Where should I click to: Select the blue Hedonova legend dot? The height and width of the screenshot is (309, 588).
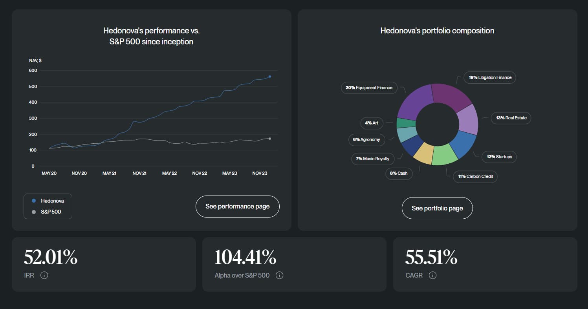(x=33, y=200)
